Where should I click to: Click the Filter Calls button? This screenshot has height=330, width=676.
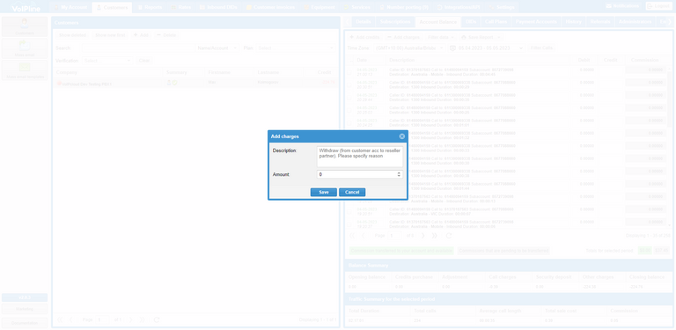[541, 48]
